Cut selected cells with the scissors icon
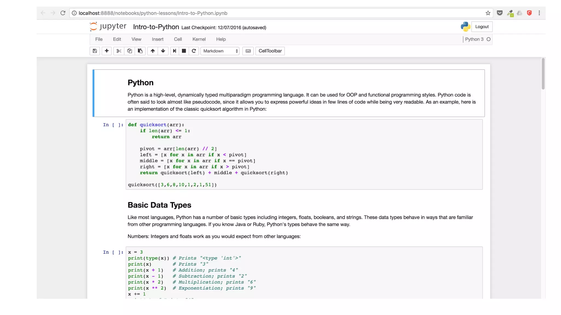The width and height of the screenshot is (561, 315). click(x=119, y=51)
